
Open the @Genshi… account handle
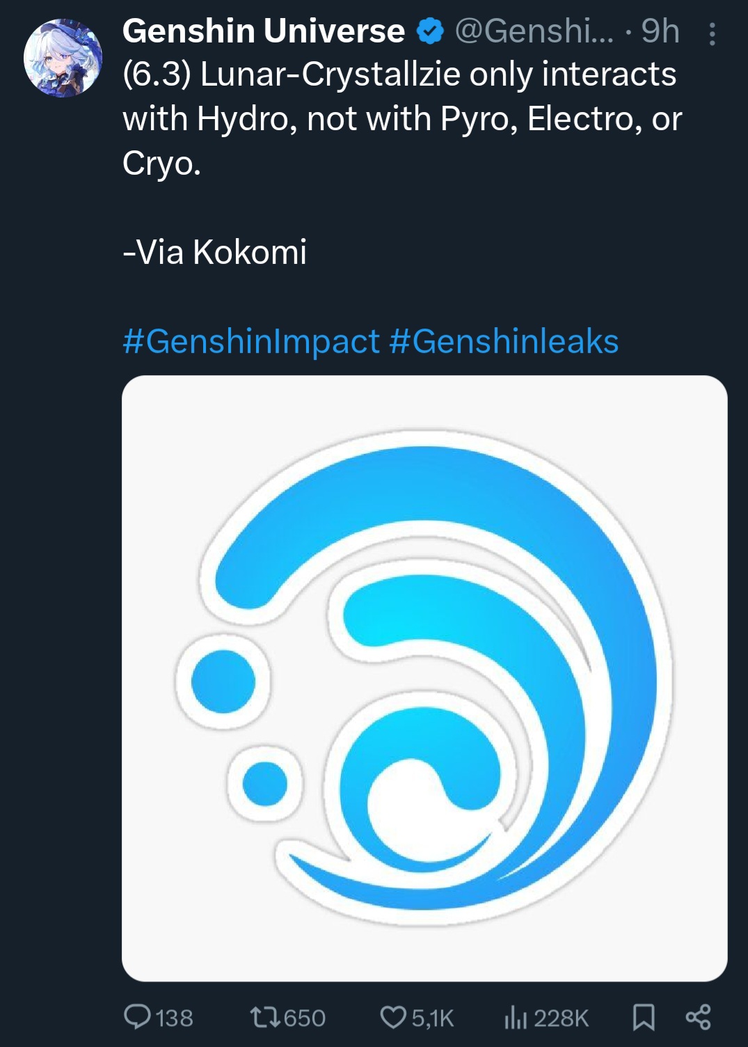pyautogui.click(x=534, y=31)
